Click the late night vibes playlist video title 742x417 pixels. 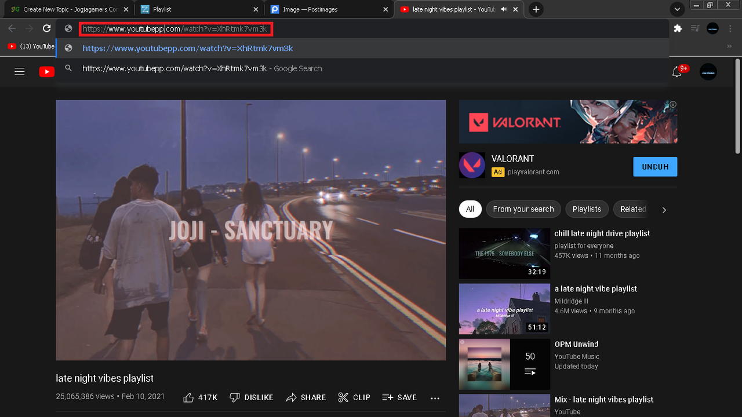pyautogui.click(x=105, y=378)
